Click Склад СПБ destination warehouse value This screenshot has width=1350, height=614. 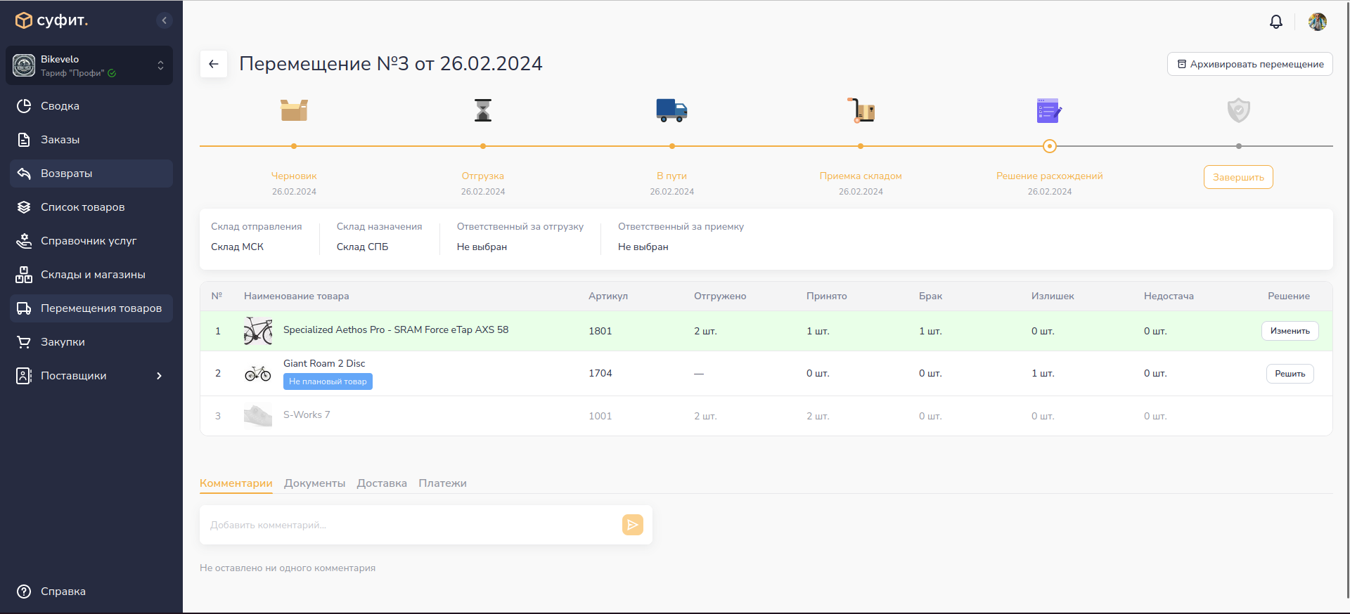[362, 247]
